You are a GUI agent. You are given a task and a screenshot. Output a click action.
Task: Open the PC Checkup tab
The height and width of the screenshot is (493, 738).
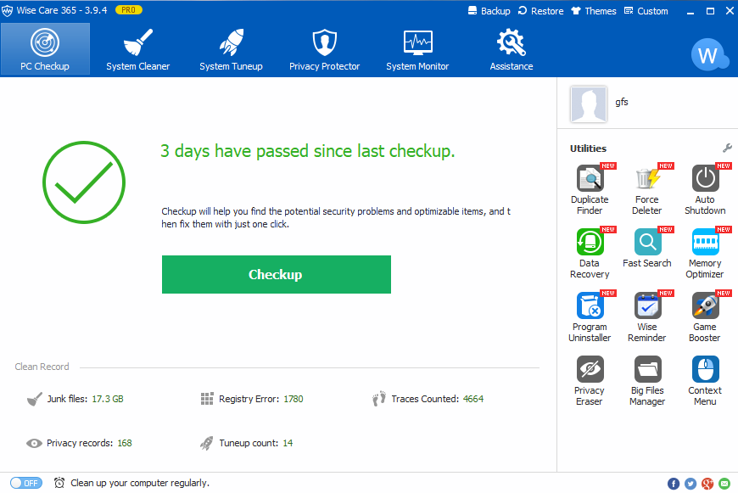coord(45,49)
